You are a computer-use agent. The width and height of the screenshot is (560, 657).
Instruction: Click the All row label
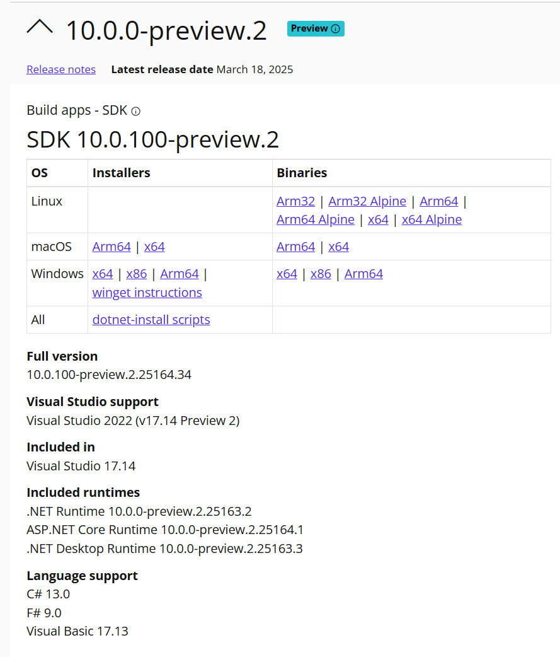[x=38, y=320]
